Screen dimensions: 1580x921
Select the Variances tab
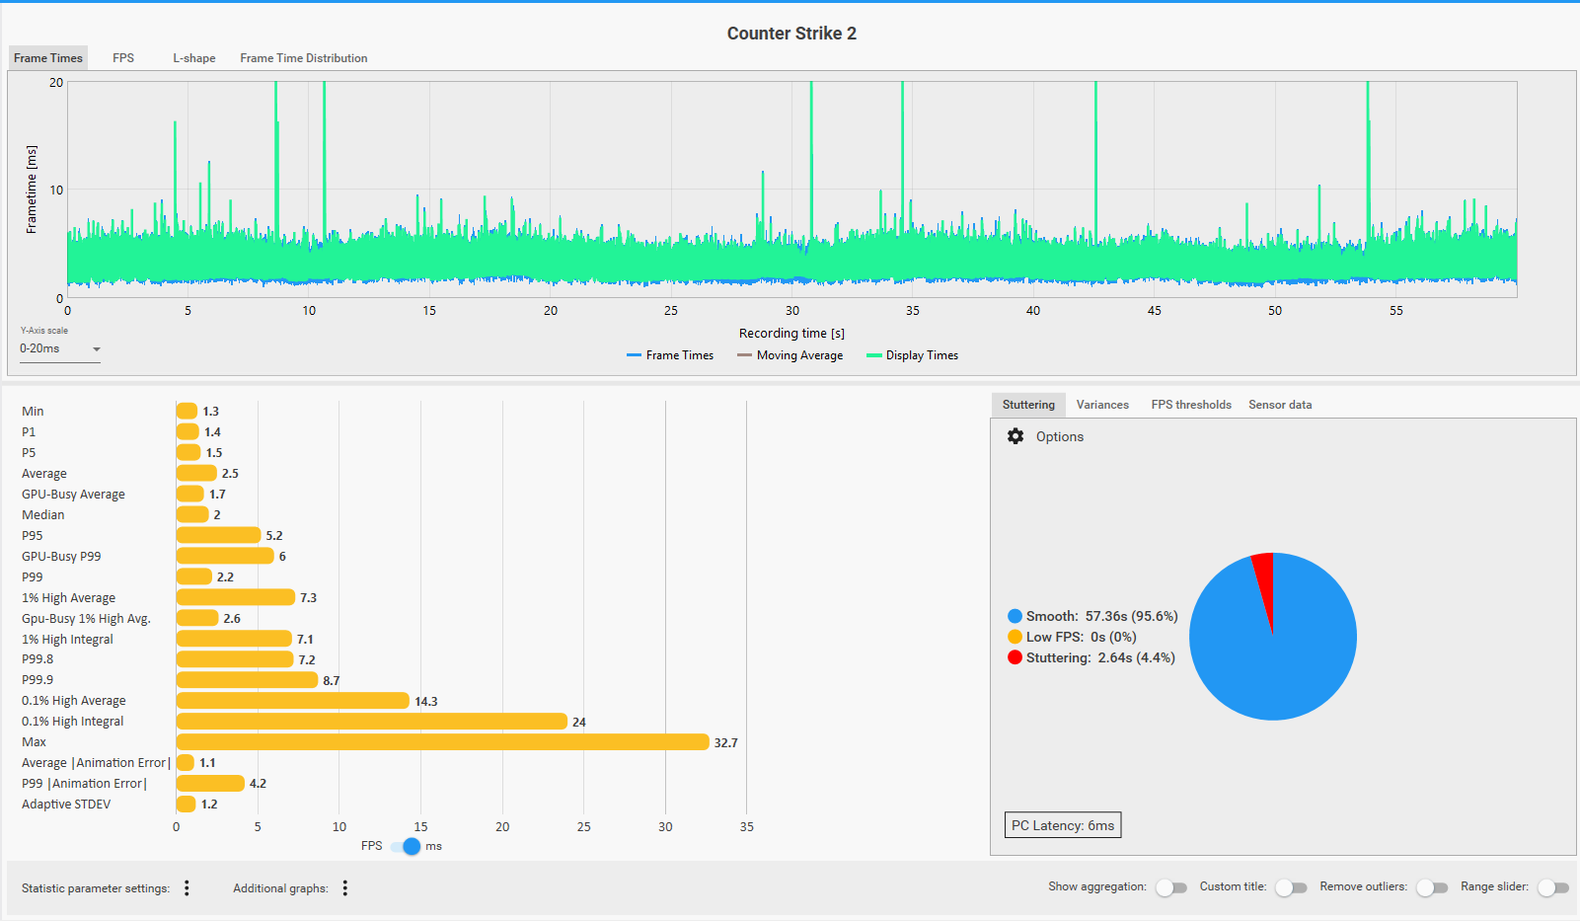click(1102, 405)
